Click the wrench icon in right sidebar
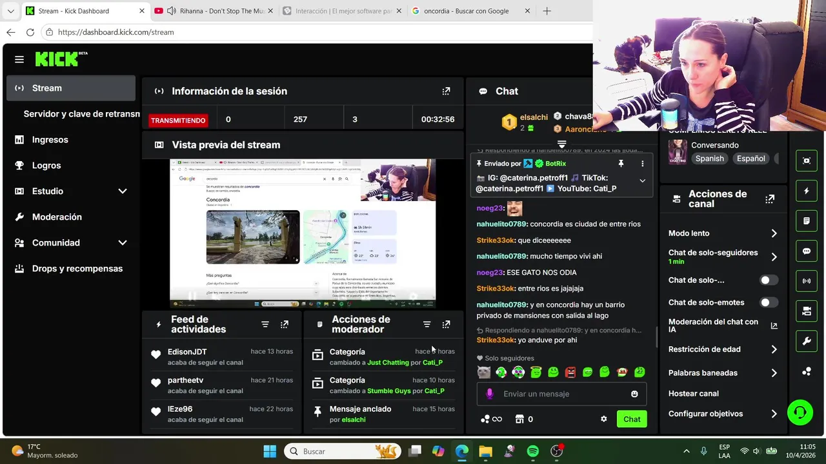Image resolution: width=826 pixels, height=464 pixels. point(807,342)
